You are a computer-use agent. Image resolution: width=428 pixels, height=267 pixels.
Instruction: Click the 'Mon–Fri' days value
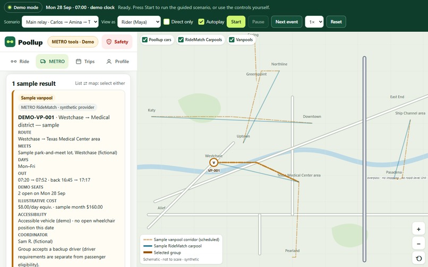pos(27,166)
